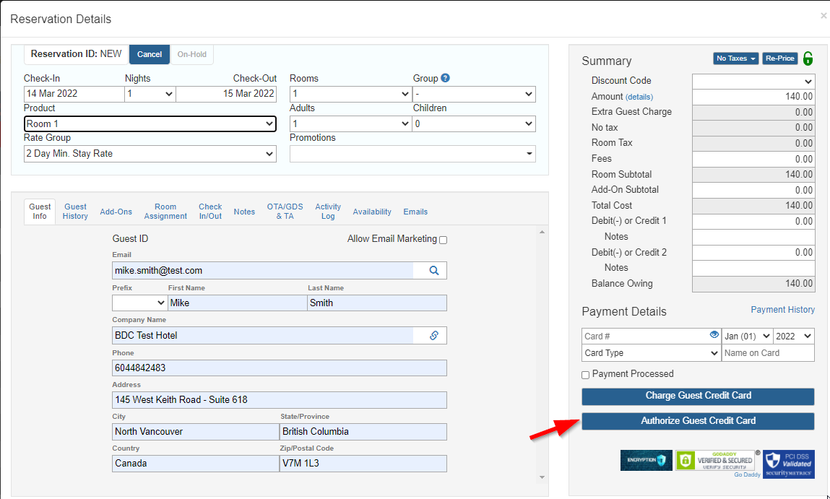Expand the Rate Group dropdown

pyautogui.click(x=150, y=154)
